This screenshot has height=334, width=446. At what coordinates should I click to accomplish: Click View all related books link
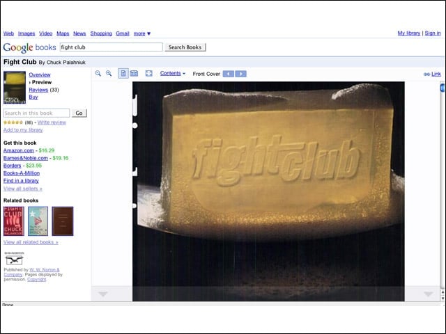[x=31, y=242]
